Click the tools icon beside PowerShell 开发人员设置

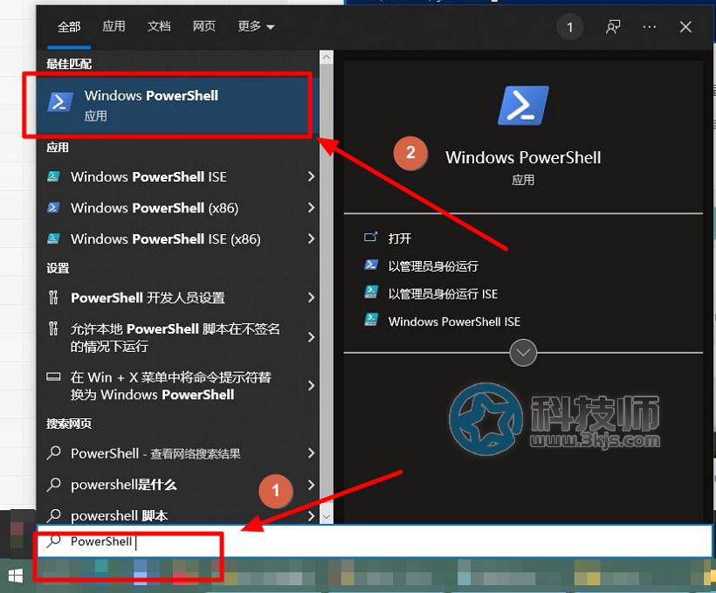click(x=53, y=298)
